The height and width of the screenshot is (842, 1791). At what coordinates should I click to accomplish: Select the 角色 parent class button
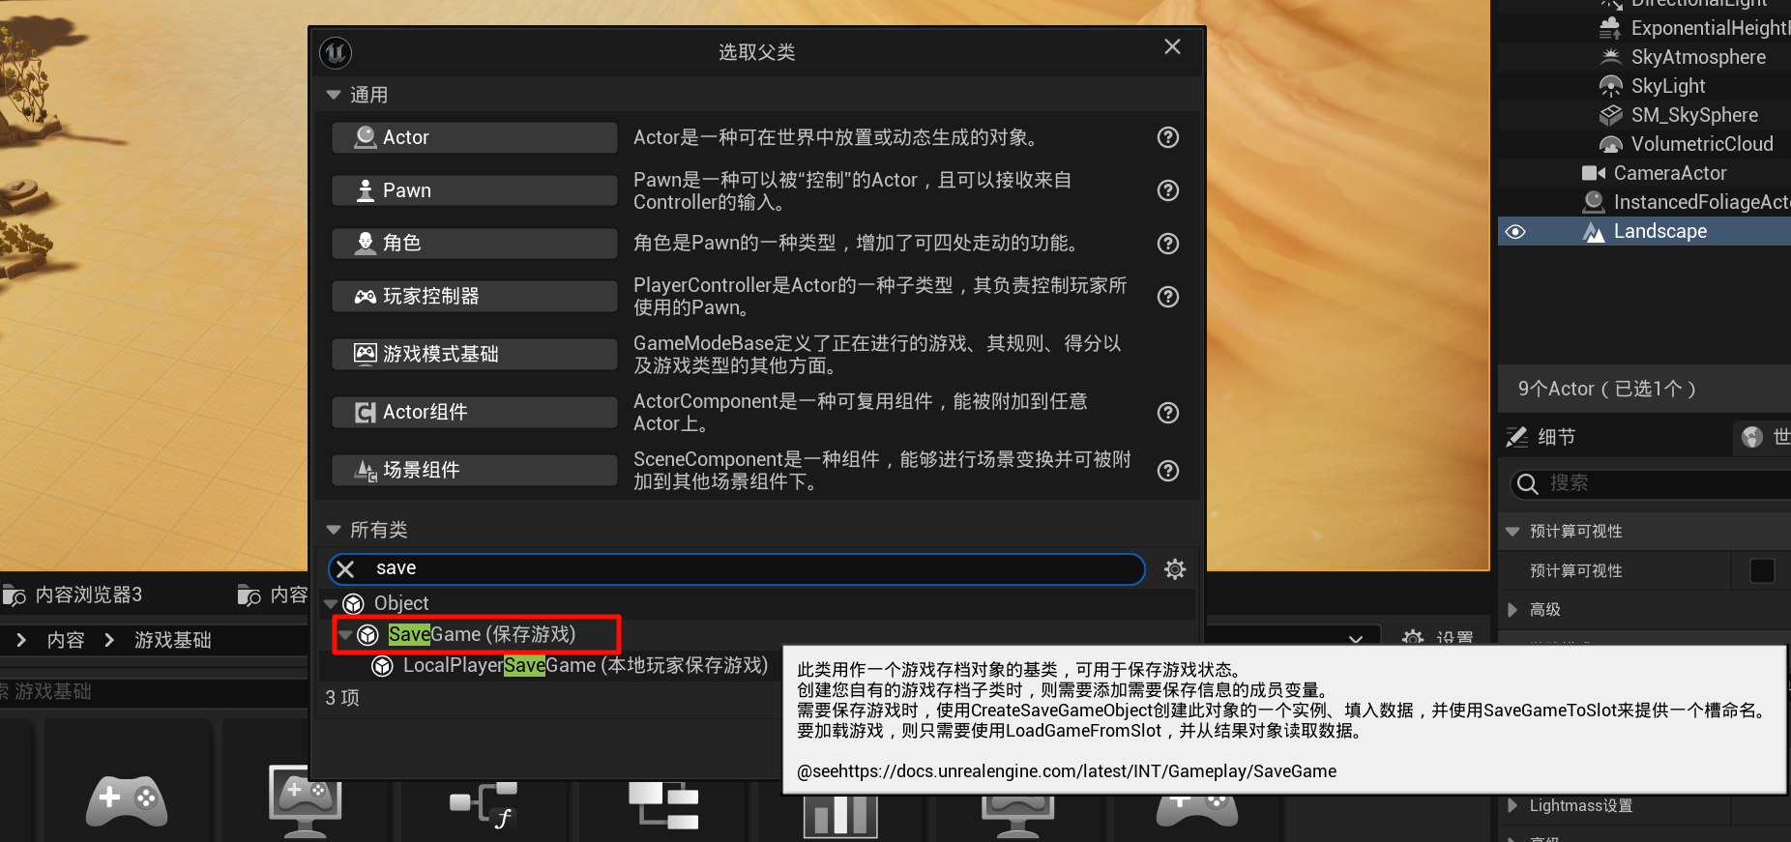click(x=474, y=243)
